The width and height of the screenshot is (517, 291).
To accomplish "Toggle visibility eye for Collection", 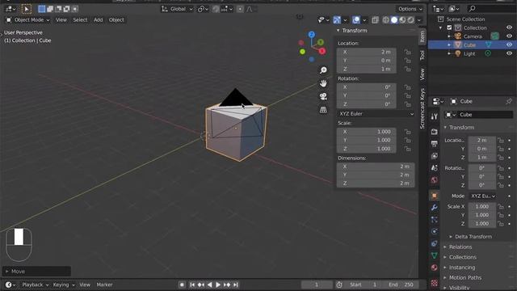I will [509, 27].
